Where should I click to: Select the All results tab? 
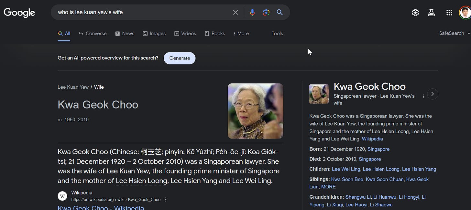(64, 33)
